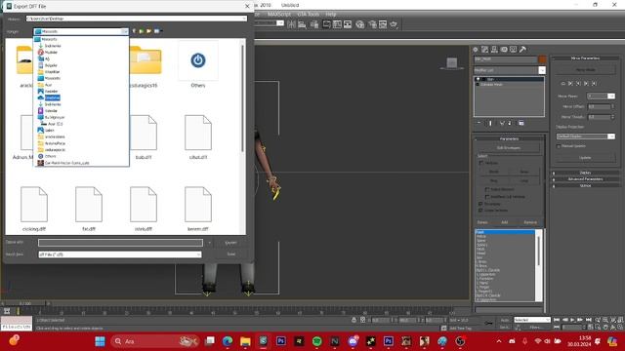The image size is (625, 351).
Task: Click the Windows Start button
Action: point(100,341)
